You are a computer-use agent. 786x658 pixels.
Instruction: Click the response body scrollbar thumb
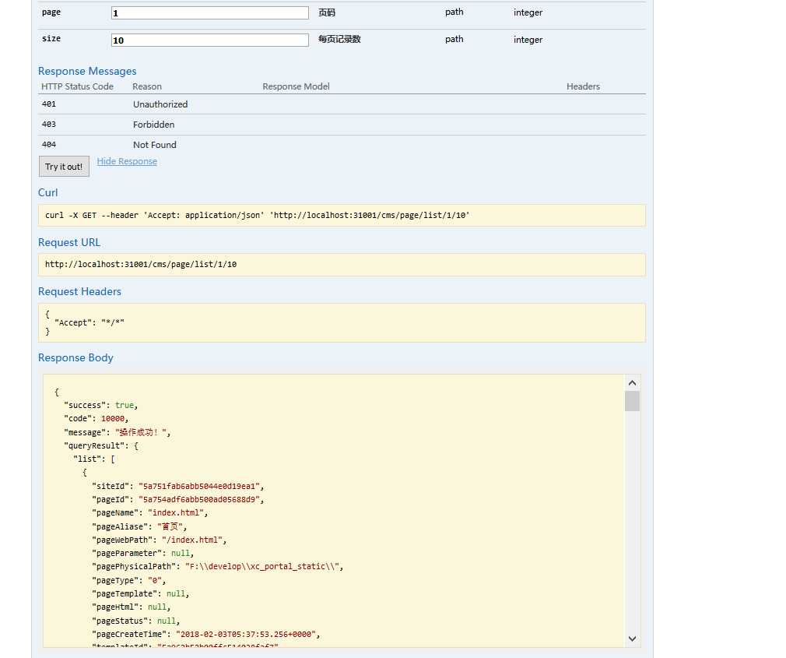click(x=632, y=401)
